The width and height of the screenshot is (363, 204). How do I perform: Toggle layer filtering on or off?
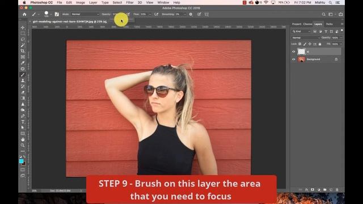point(342,30)
